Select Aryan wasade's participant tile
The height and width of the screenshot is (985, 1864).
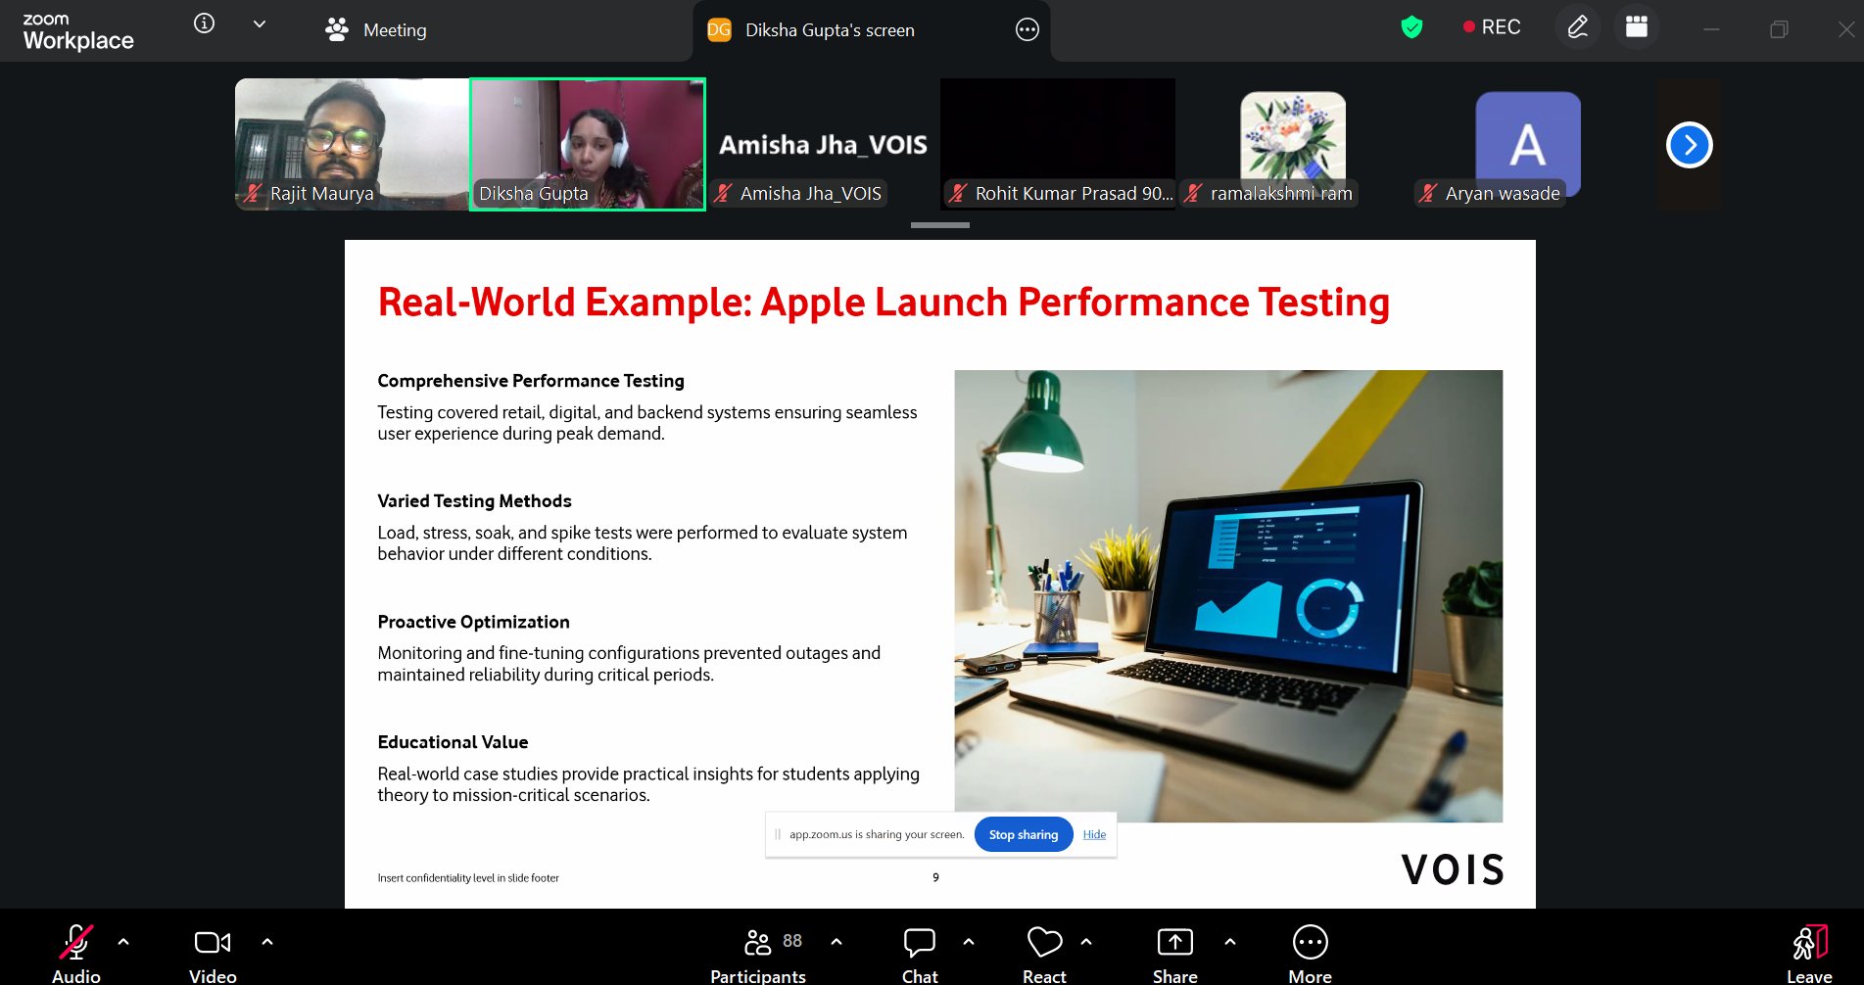pyautogui.click(x=1528, y=144)
